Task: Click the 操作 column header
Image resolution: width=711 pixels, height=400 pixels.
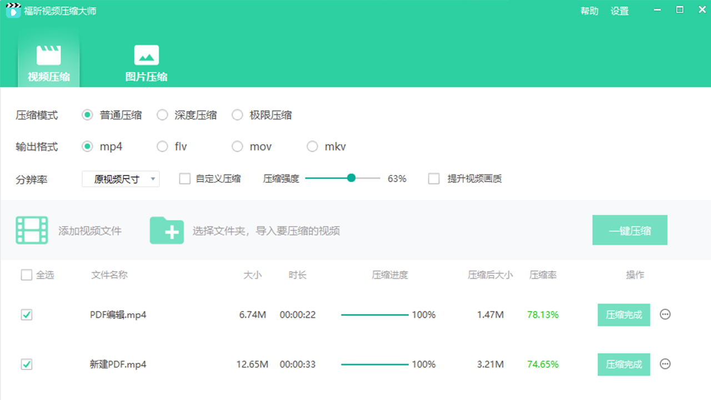Action: [x=635, y=275]
